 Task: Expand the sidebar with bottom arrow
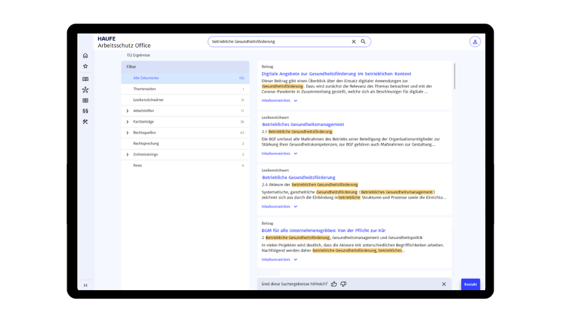click(x=85, y=285)
